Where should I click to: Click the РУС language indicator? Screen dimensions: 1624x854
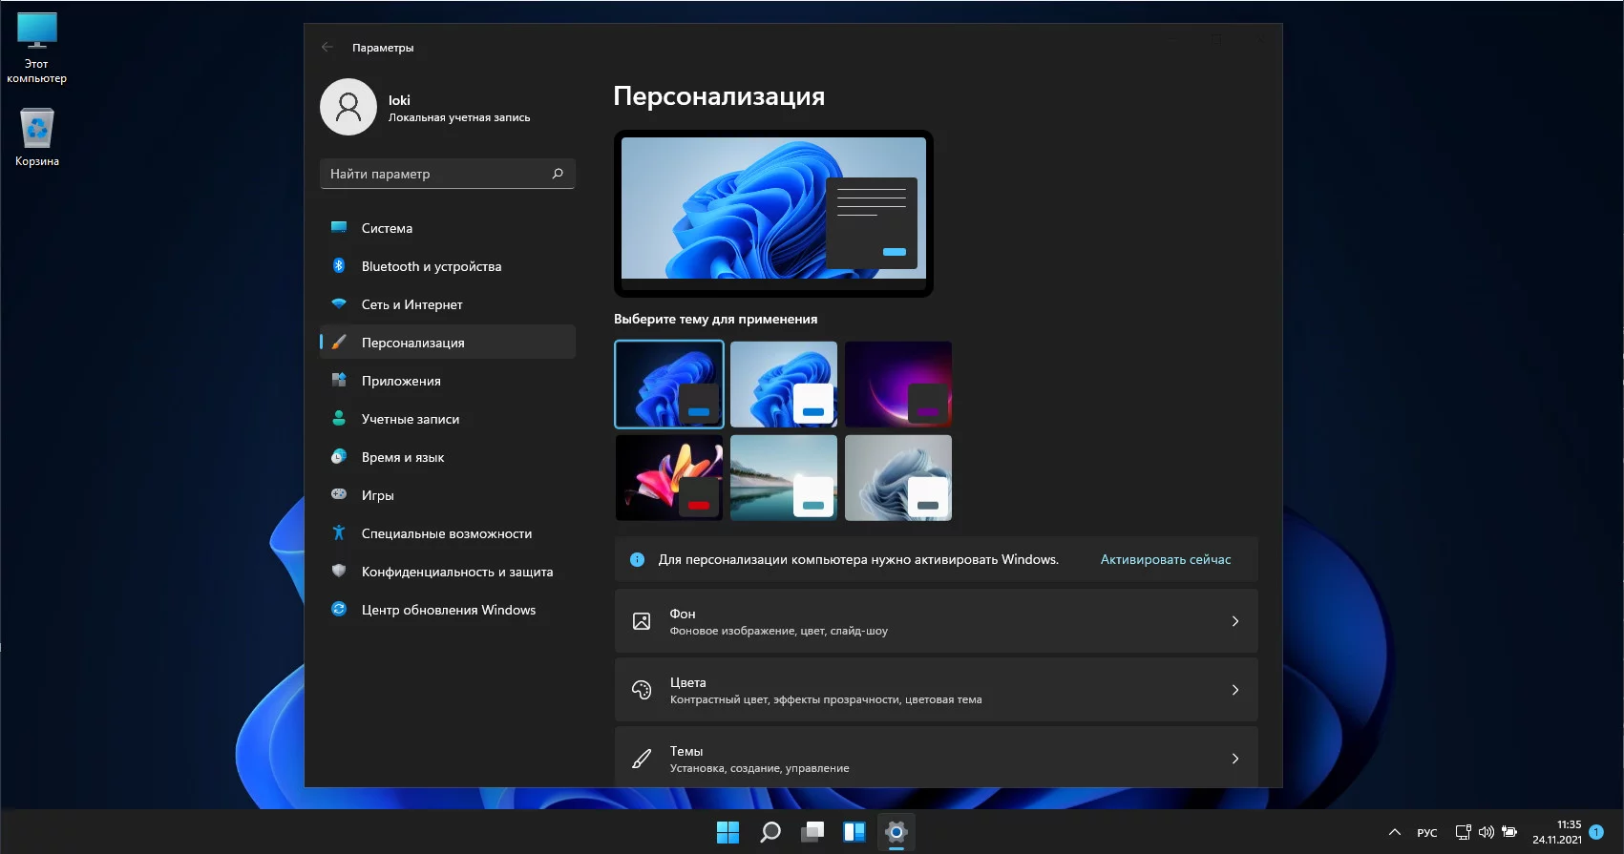pyautogui.click(x=1426, y=833)
